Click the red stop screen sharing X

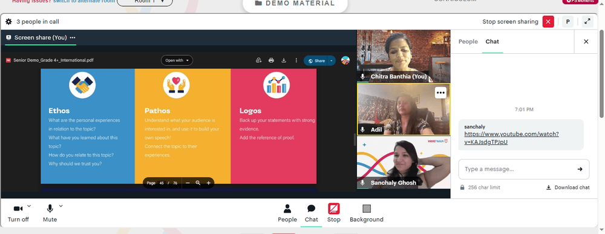coord(548,22)
